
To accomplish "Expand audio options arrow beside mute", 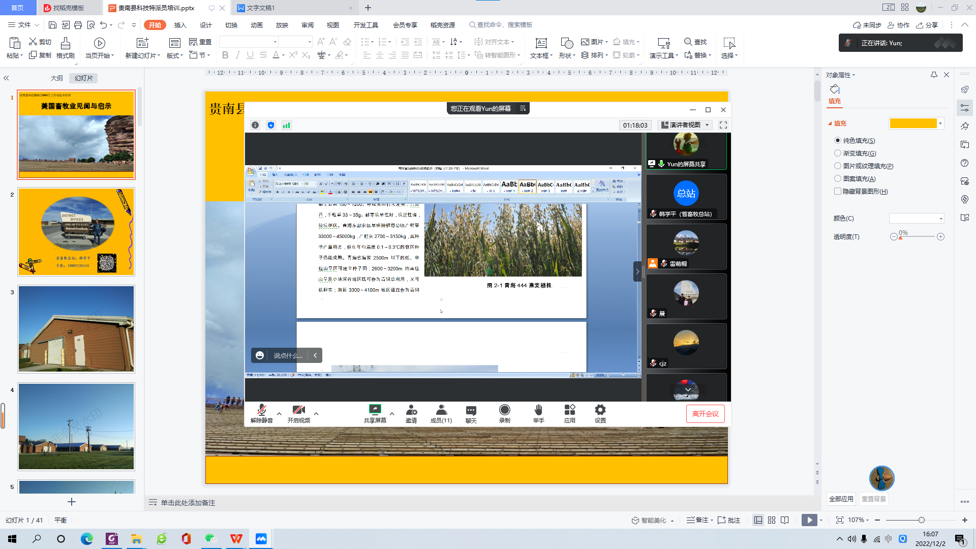I will [x=279, y=414].
